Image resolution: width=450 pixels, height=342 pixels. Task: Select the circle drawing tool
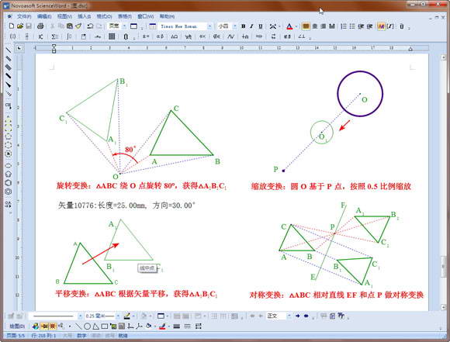tap(88, 326)
